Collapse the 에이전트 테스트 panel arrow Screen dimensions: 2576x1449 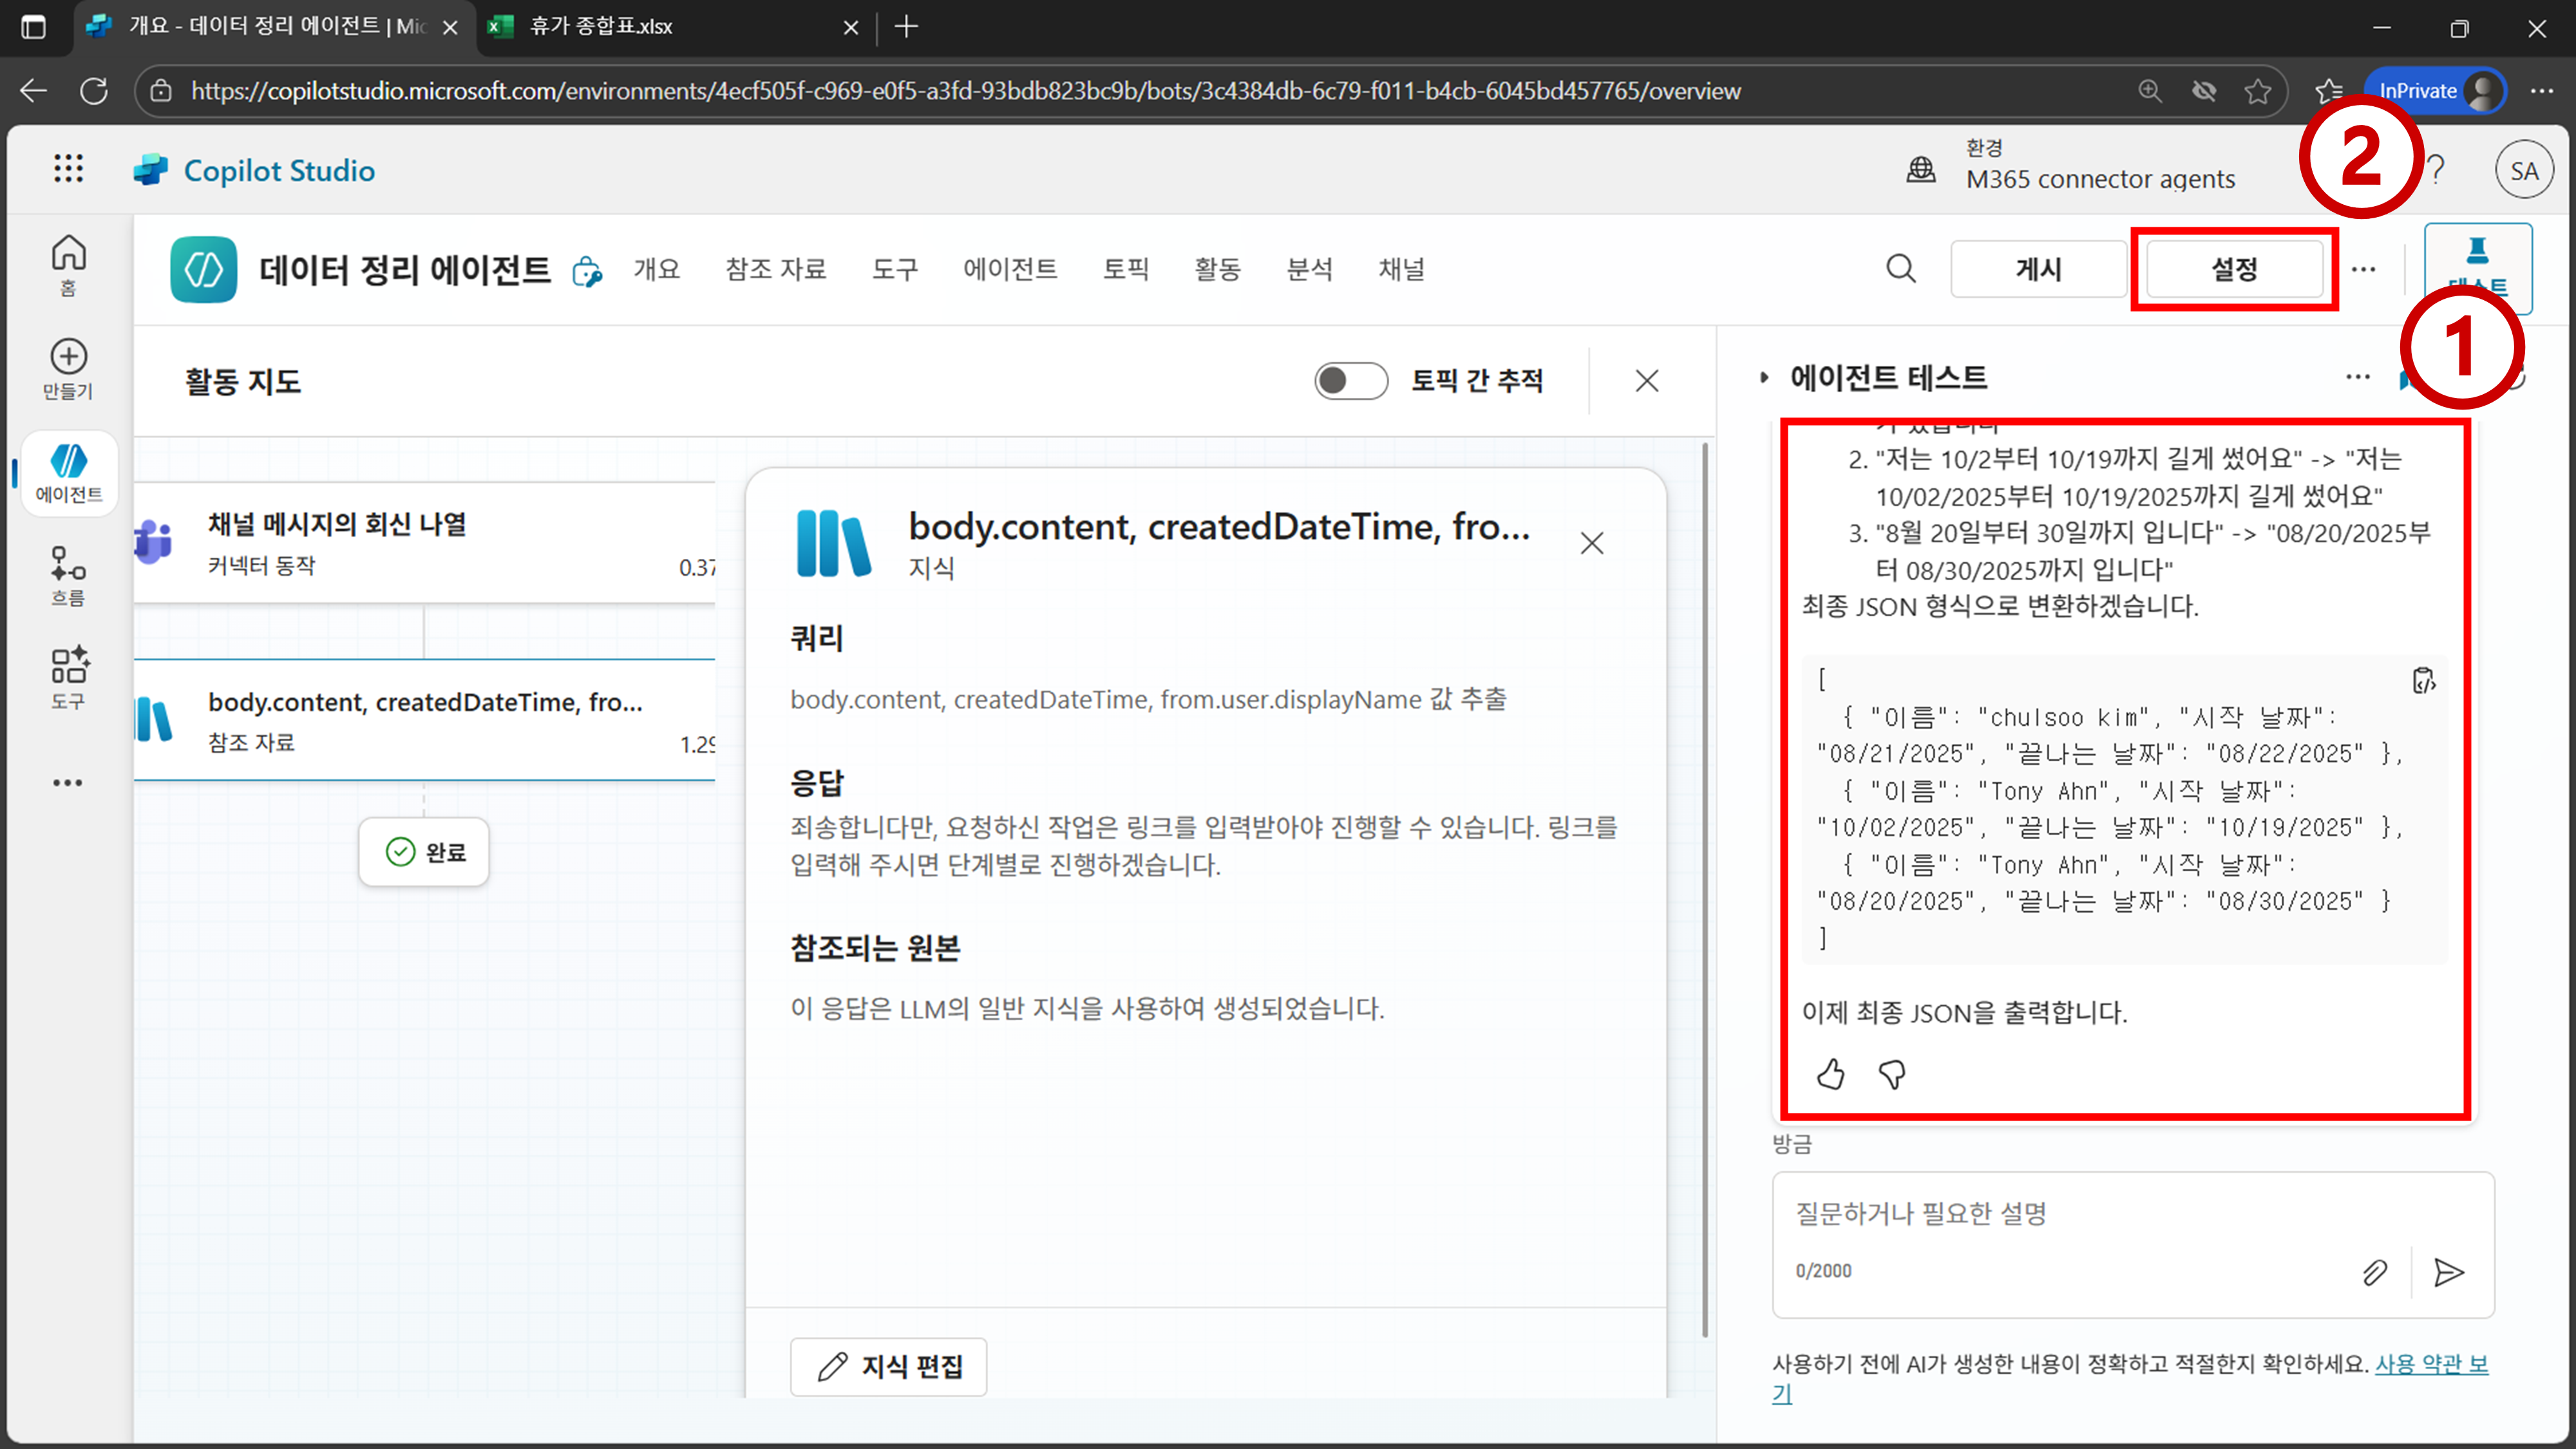coord(1764,377)
